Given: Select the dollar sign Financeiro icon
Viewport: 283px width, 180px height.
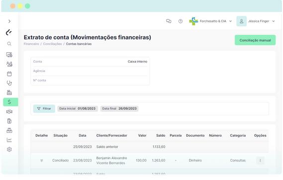Looking at the screenshot, I should (10, 102).
